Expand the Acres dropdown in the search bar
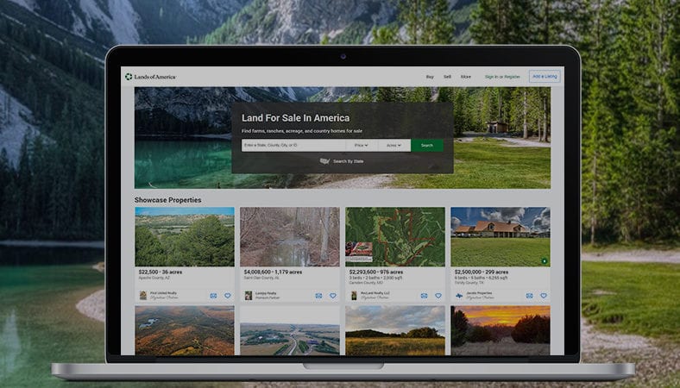Image resolution: width=680 pixels, height=388 pixels. (x=393, y=146)
